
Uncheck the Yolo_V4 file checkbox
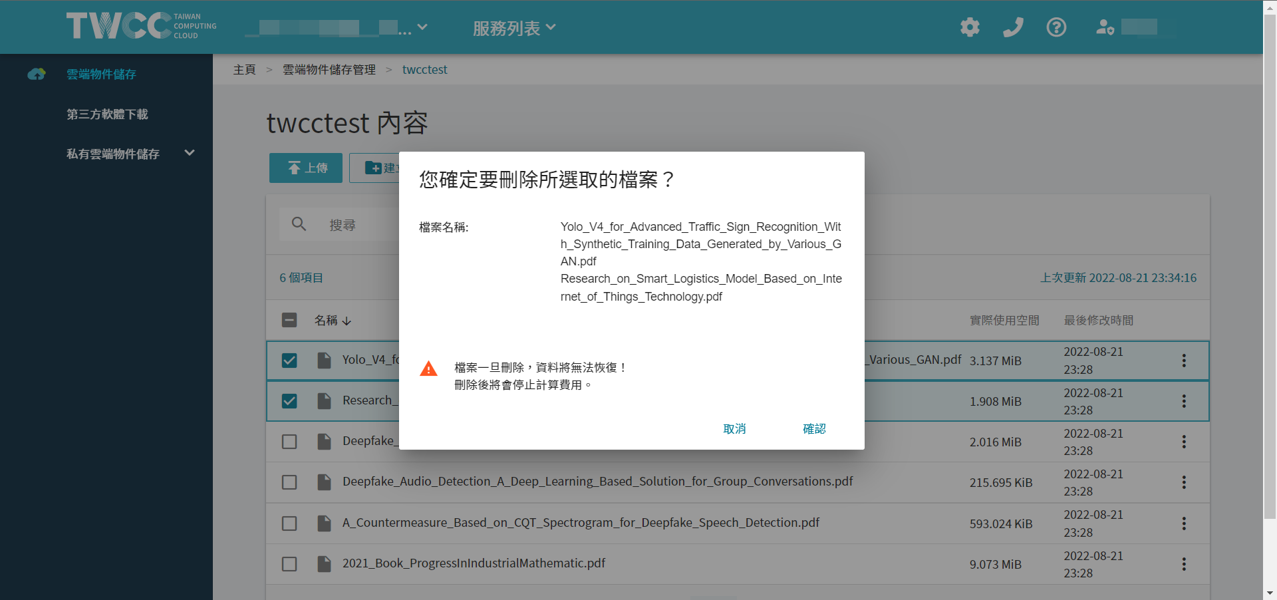[289, 360]
